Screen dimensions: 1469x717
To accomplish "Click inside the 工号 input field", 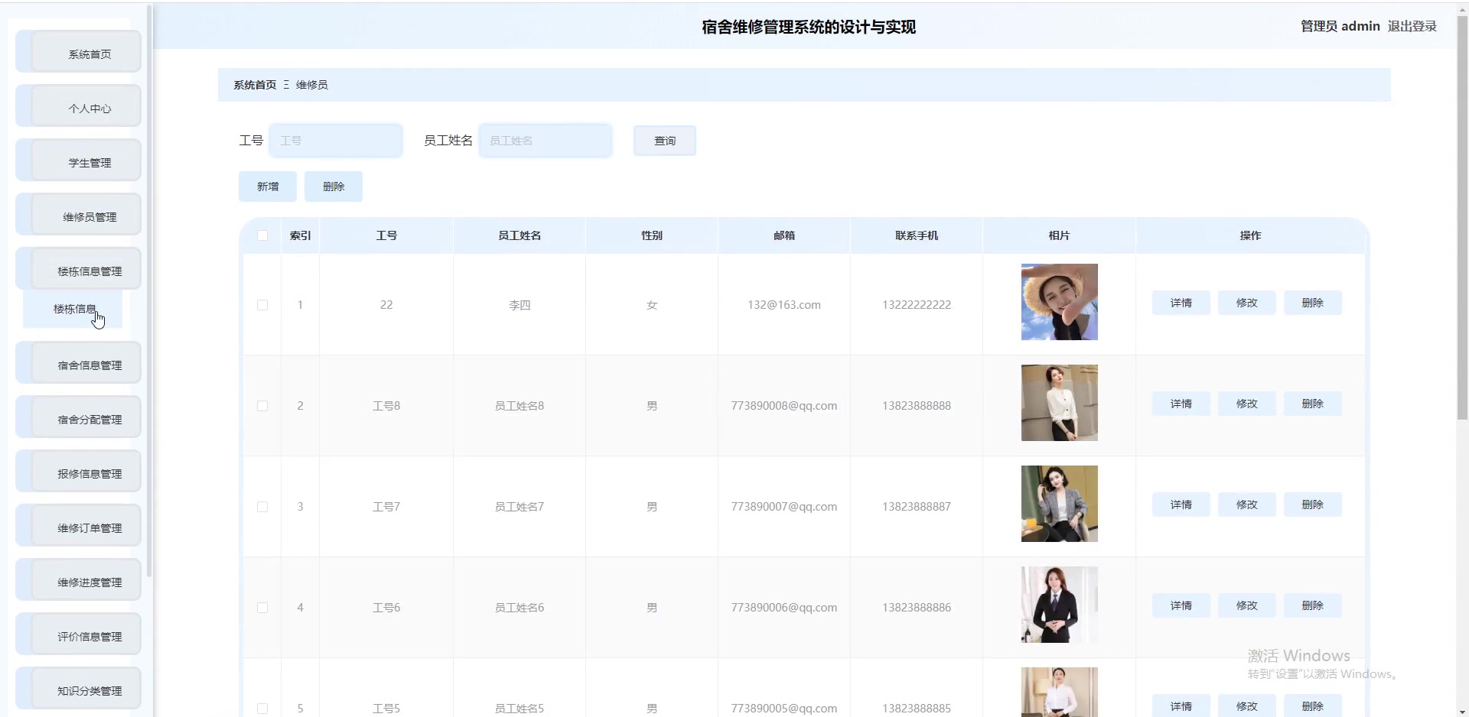I will 337,140.
